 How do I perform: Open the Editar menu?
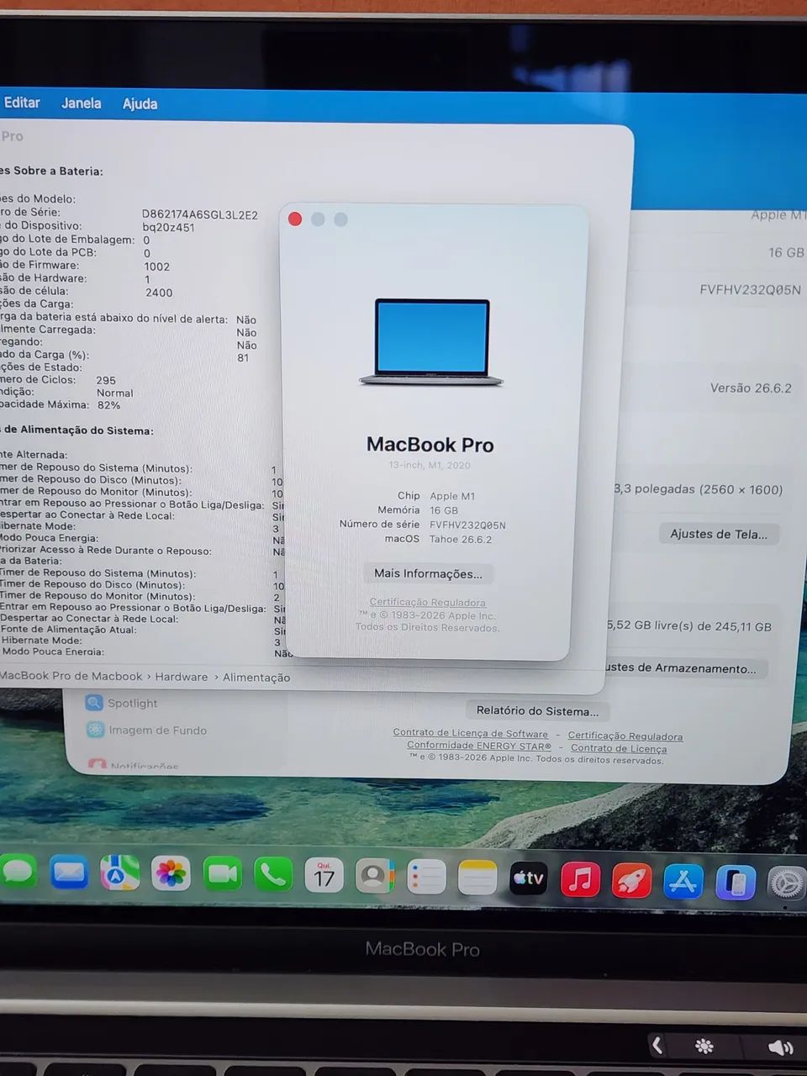pyautogui.click(x=22, y=102)
